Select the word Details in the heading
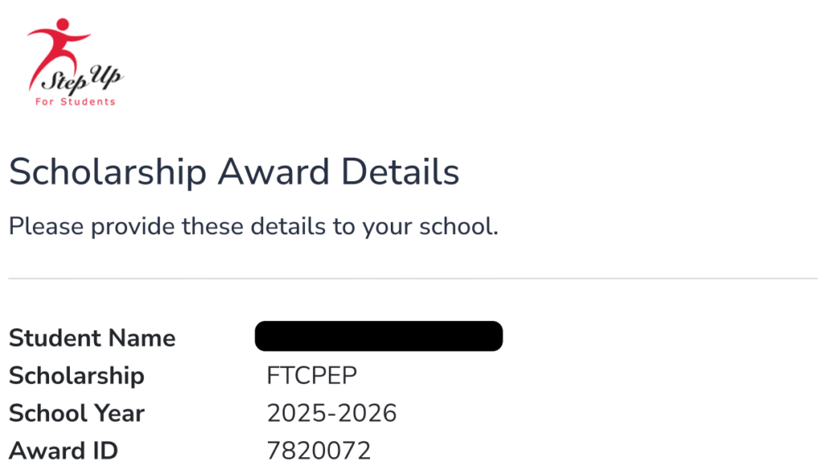The image size is (822, 474). pyautogui.click(x=401, y=172)
